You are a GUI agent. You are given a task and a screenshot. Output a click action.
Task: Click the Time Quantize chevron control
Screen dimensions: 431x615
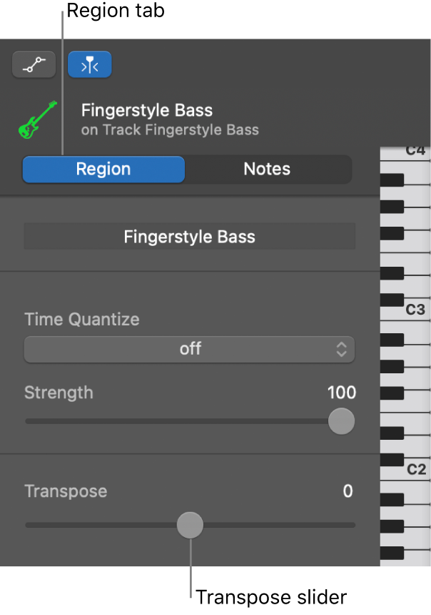341,350
